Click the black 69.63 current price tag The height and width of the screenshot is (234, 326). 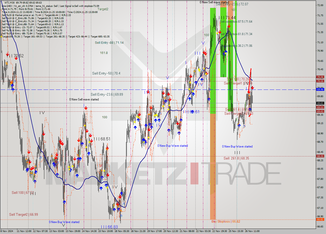(x=320, y=103)
